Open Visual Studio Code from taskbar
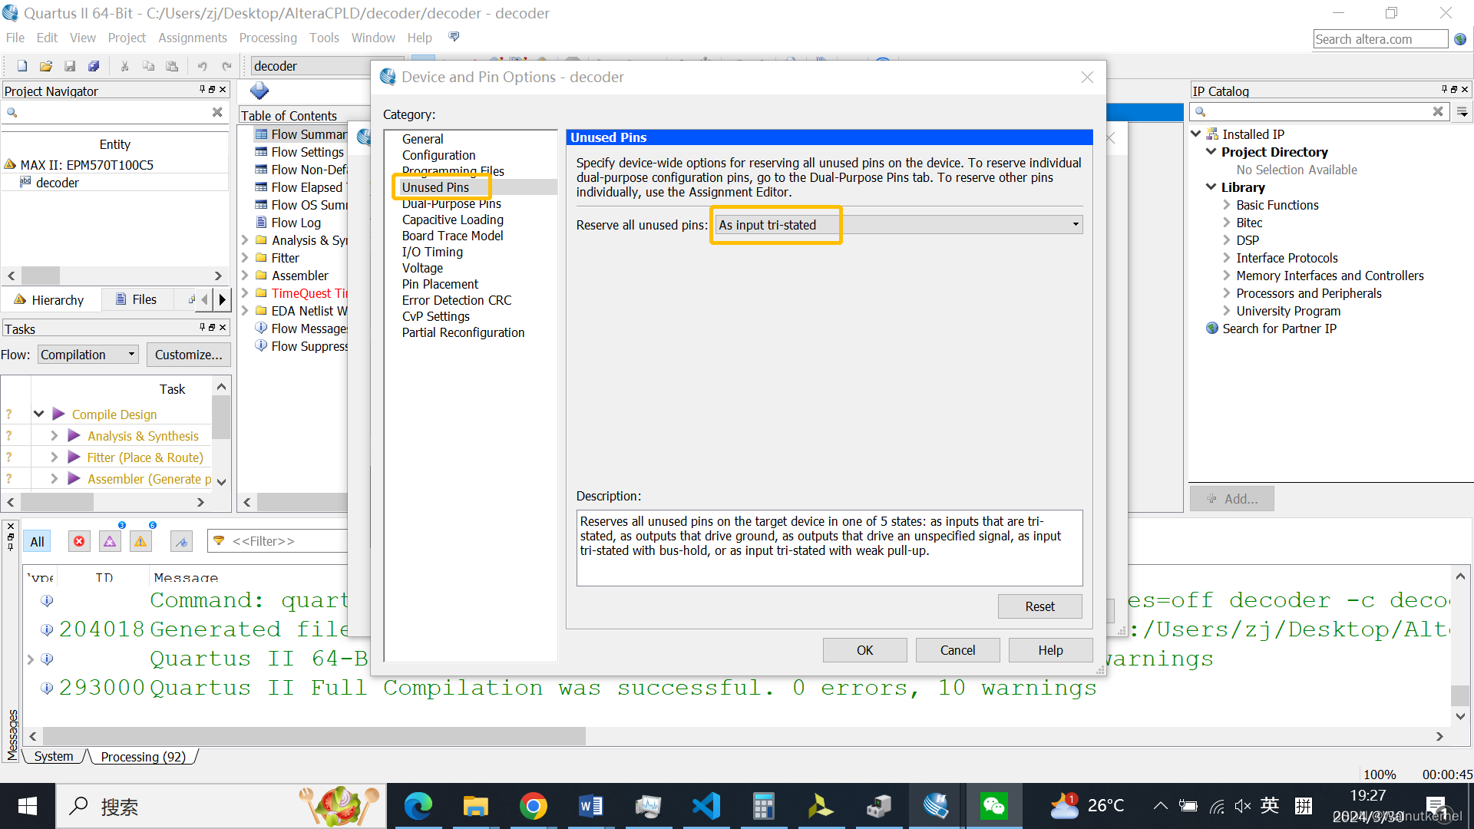1474x829 pixels. 706,806
